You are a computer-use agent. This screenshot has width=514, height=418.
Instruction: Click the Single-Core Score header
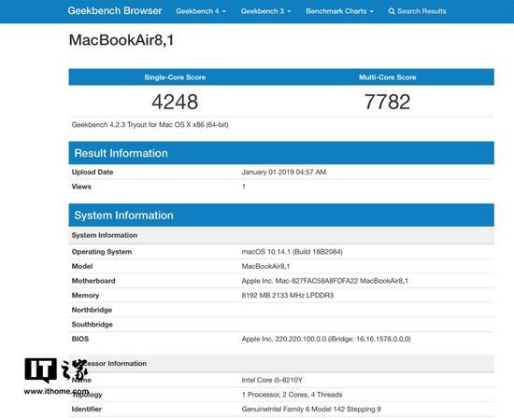point(175,77)
